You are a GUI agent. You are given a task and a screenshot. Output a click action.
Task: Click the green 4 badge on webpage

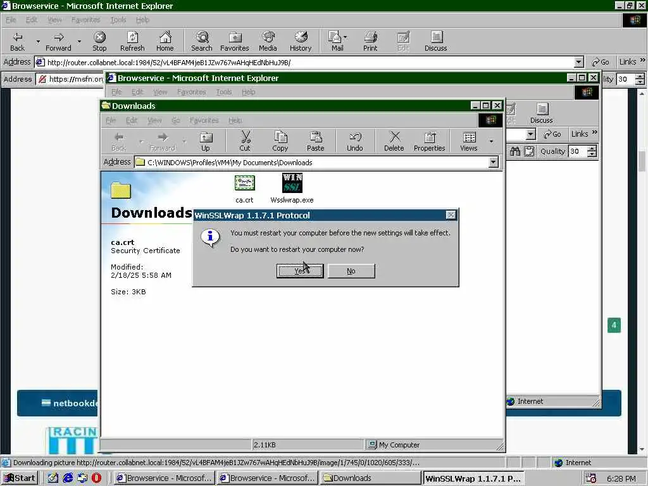[x=614, y=325]
